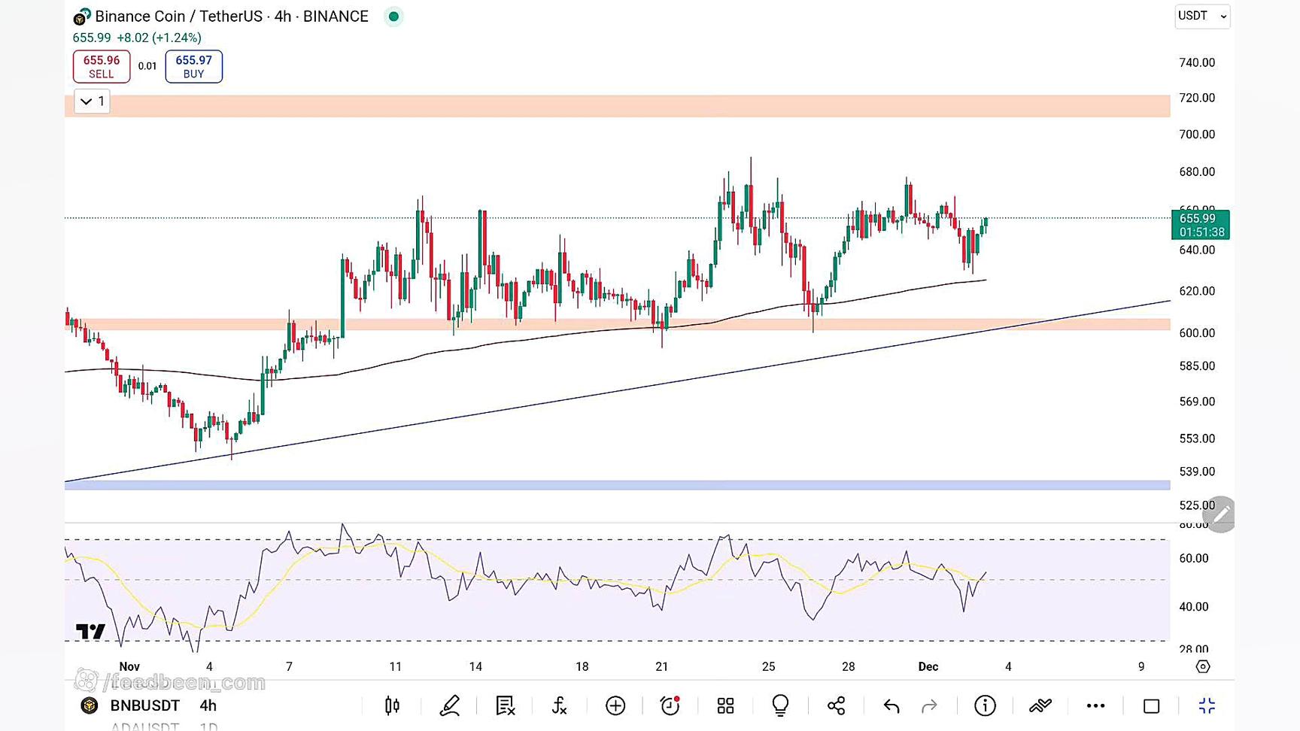The height and width of the screenshot is (731, 1300).
Task: Change the 4h timeframe next to BNBUSDT
Action: [x=208, y=705]
